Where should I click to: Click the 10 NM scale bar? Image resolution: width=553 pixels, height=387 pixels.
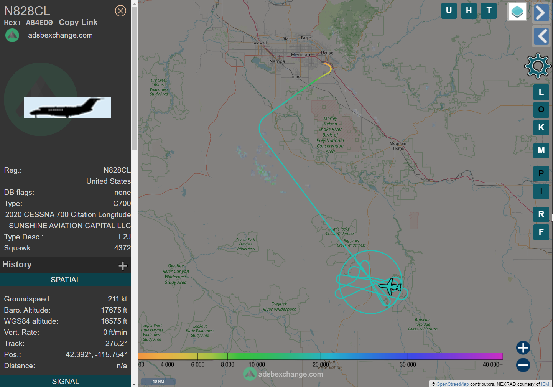tap(158, 381)
